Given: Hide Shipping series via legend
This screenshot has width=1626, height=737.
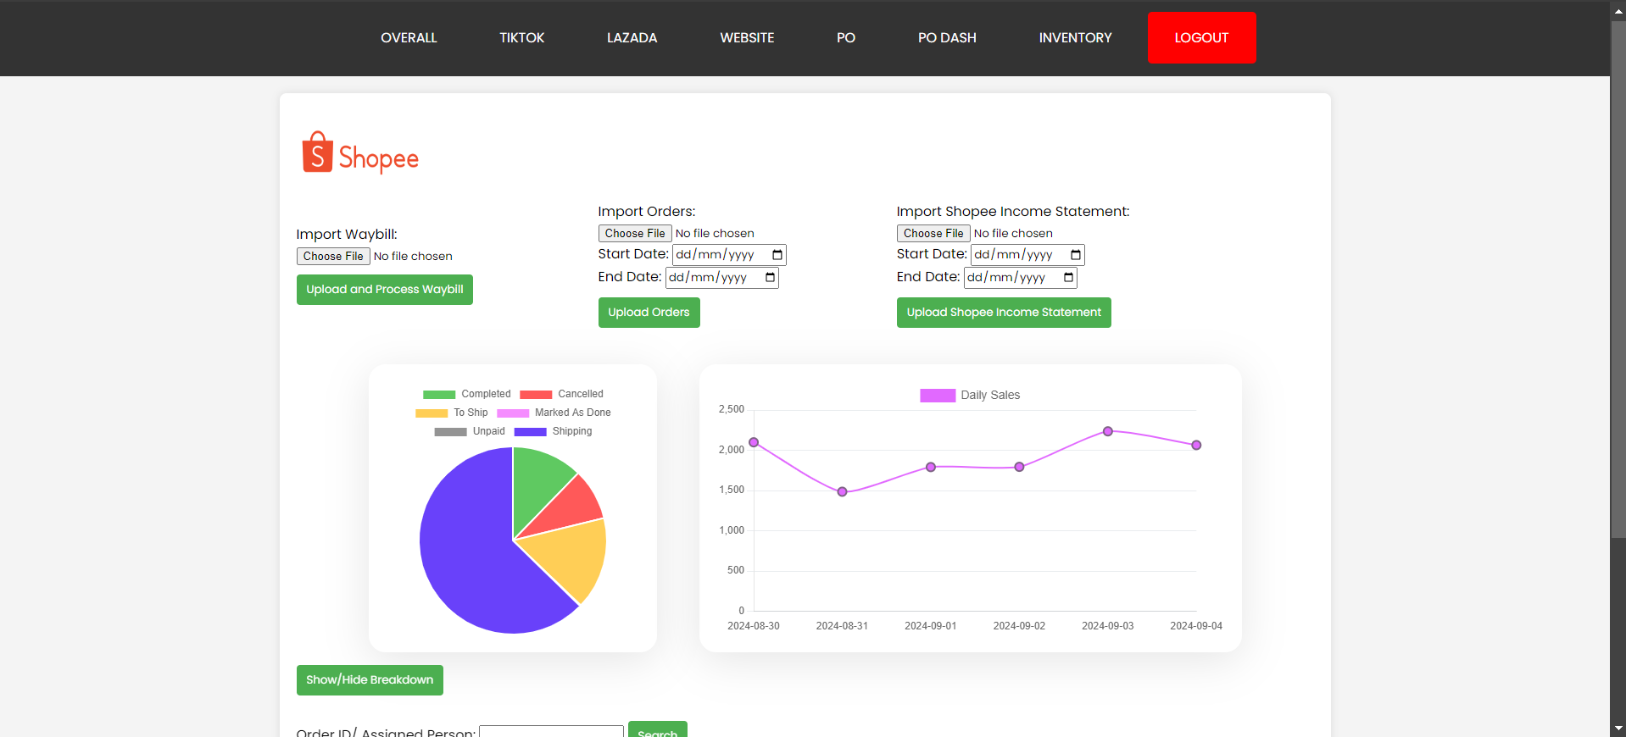Looking at the screenshot, I should coord(553,431).
